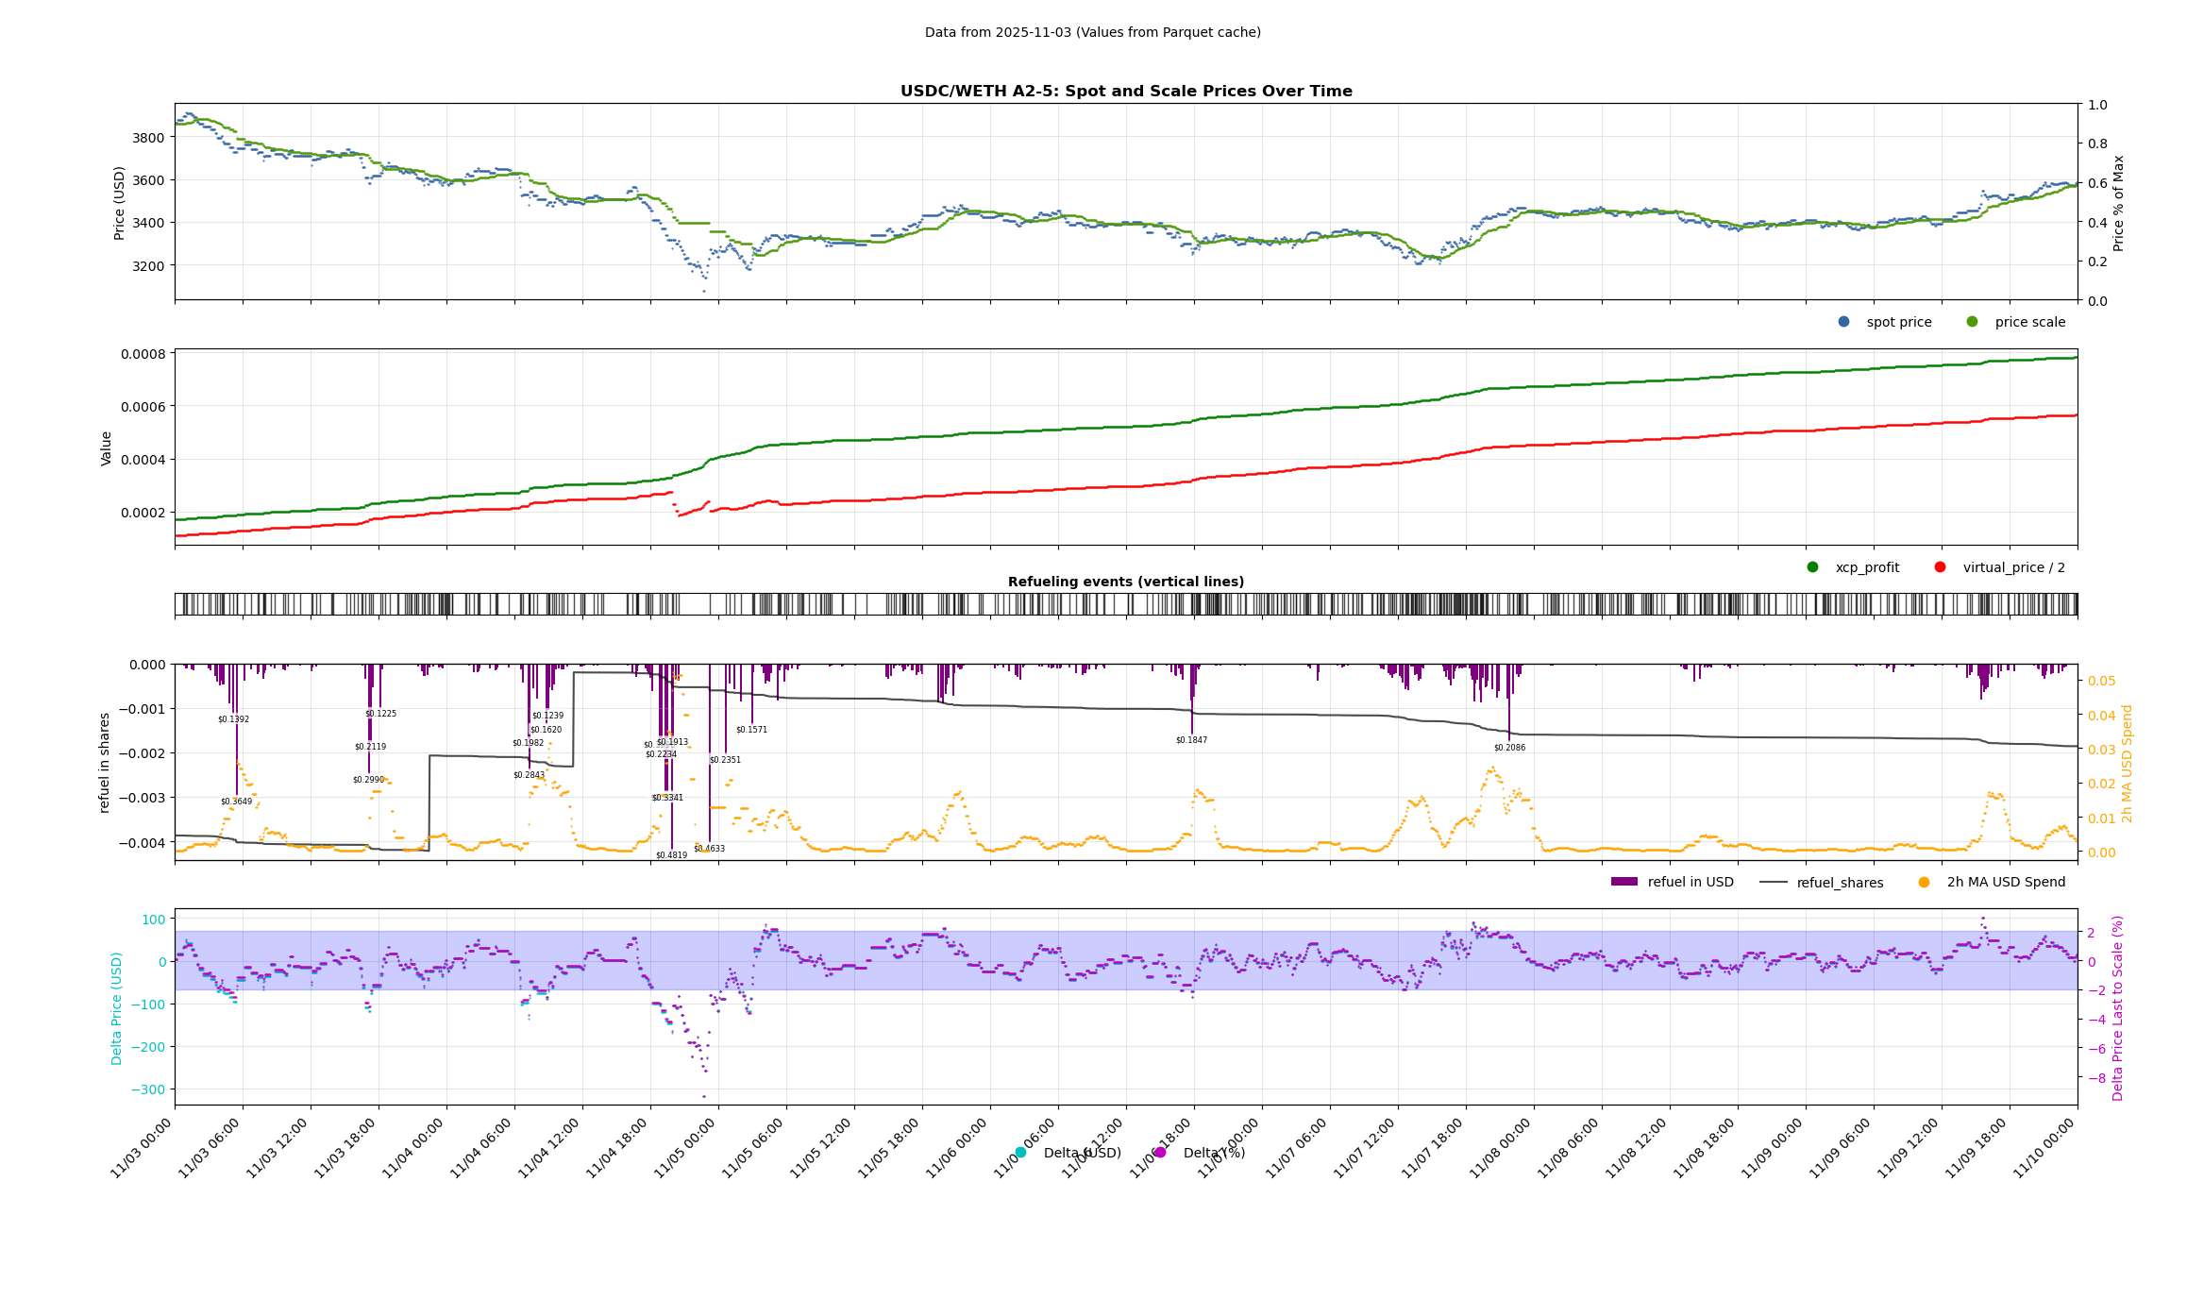Select the red virtual_price / 2 legend dot

tap(1940, 567)
